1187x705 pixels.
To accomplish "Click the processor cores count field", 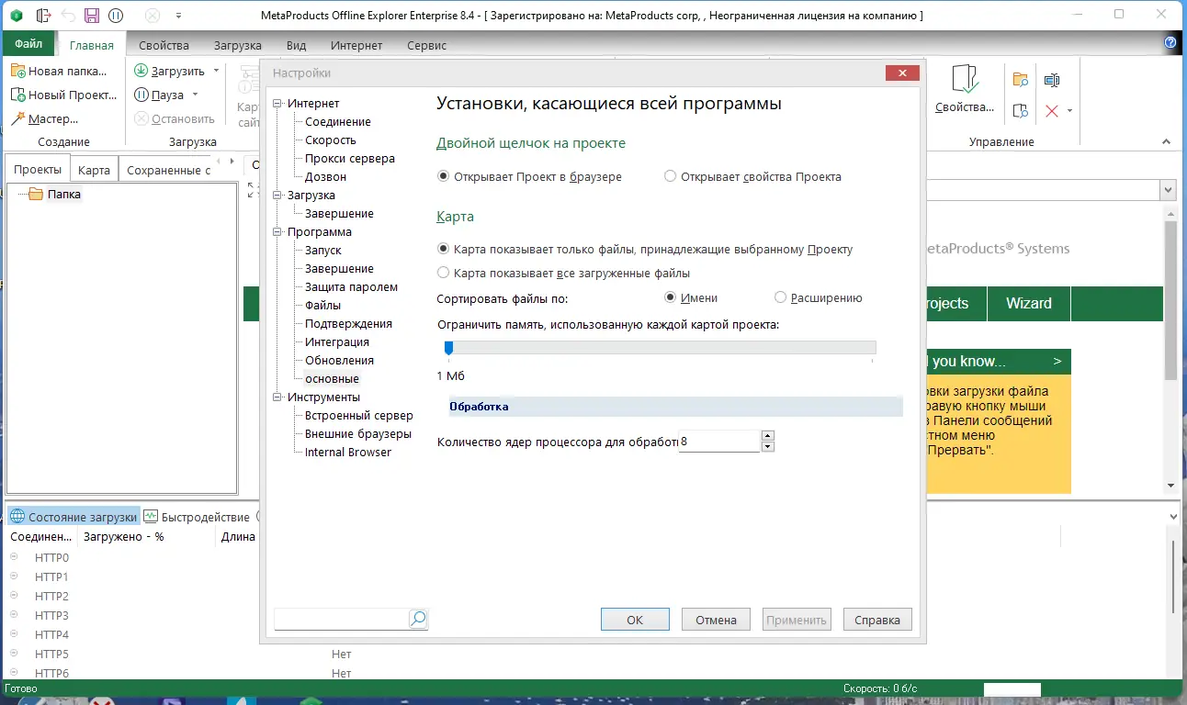I will (719, 442).
